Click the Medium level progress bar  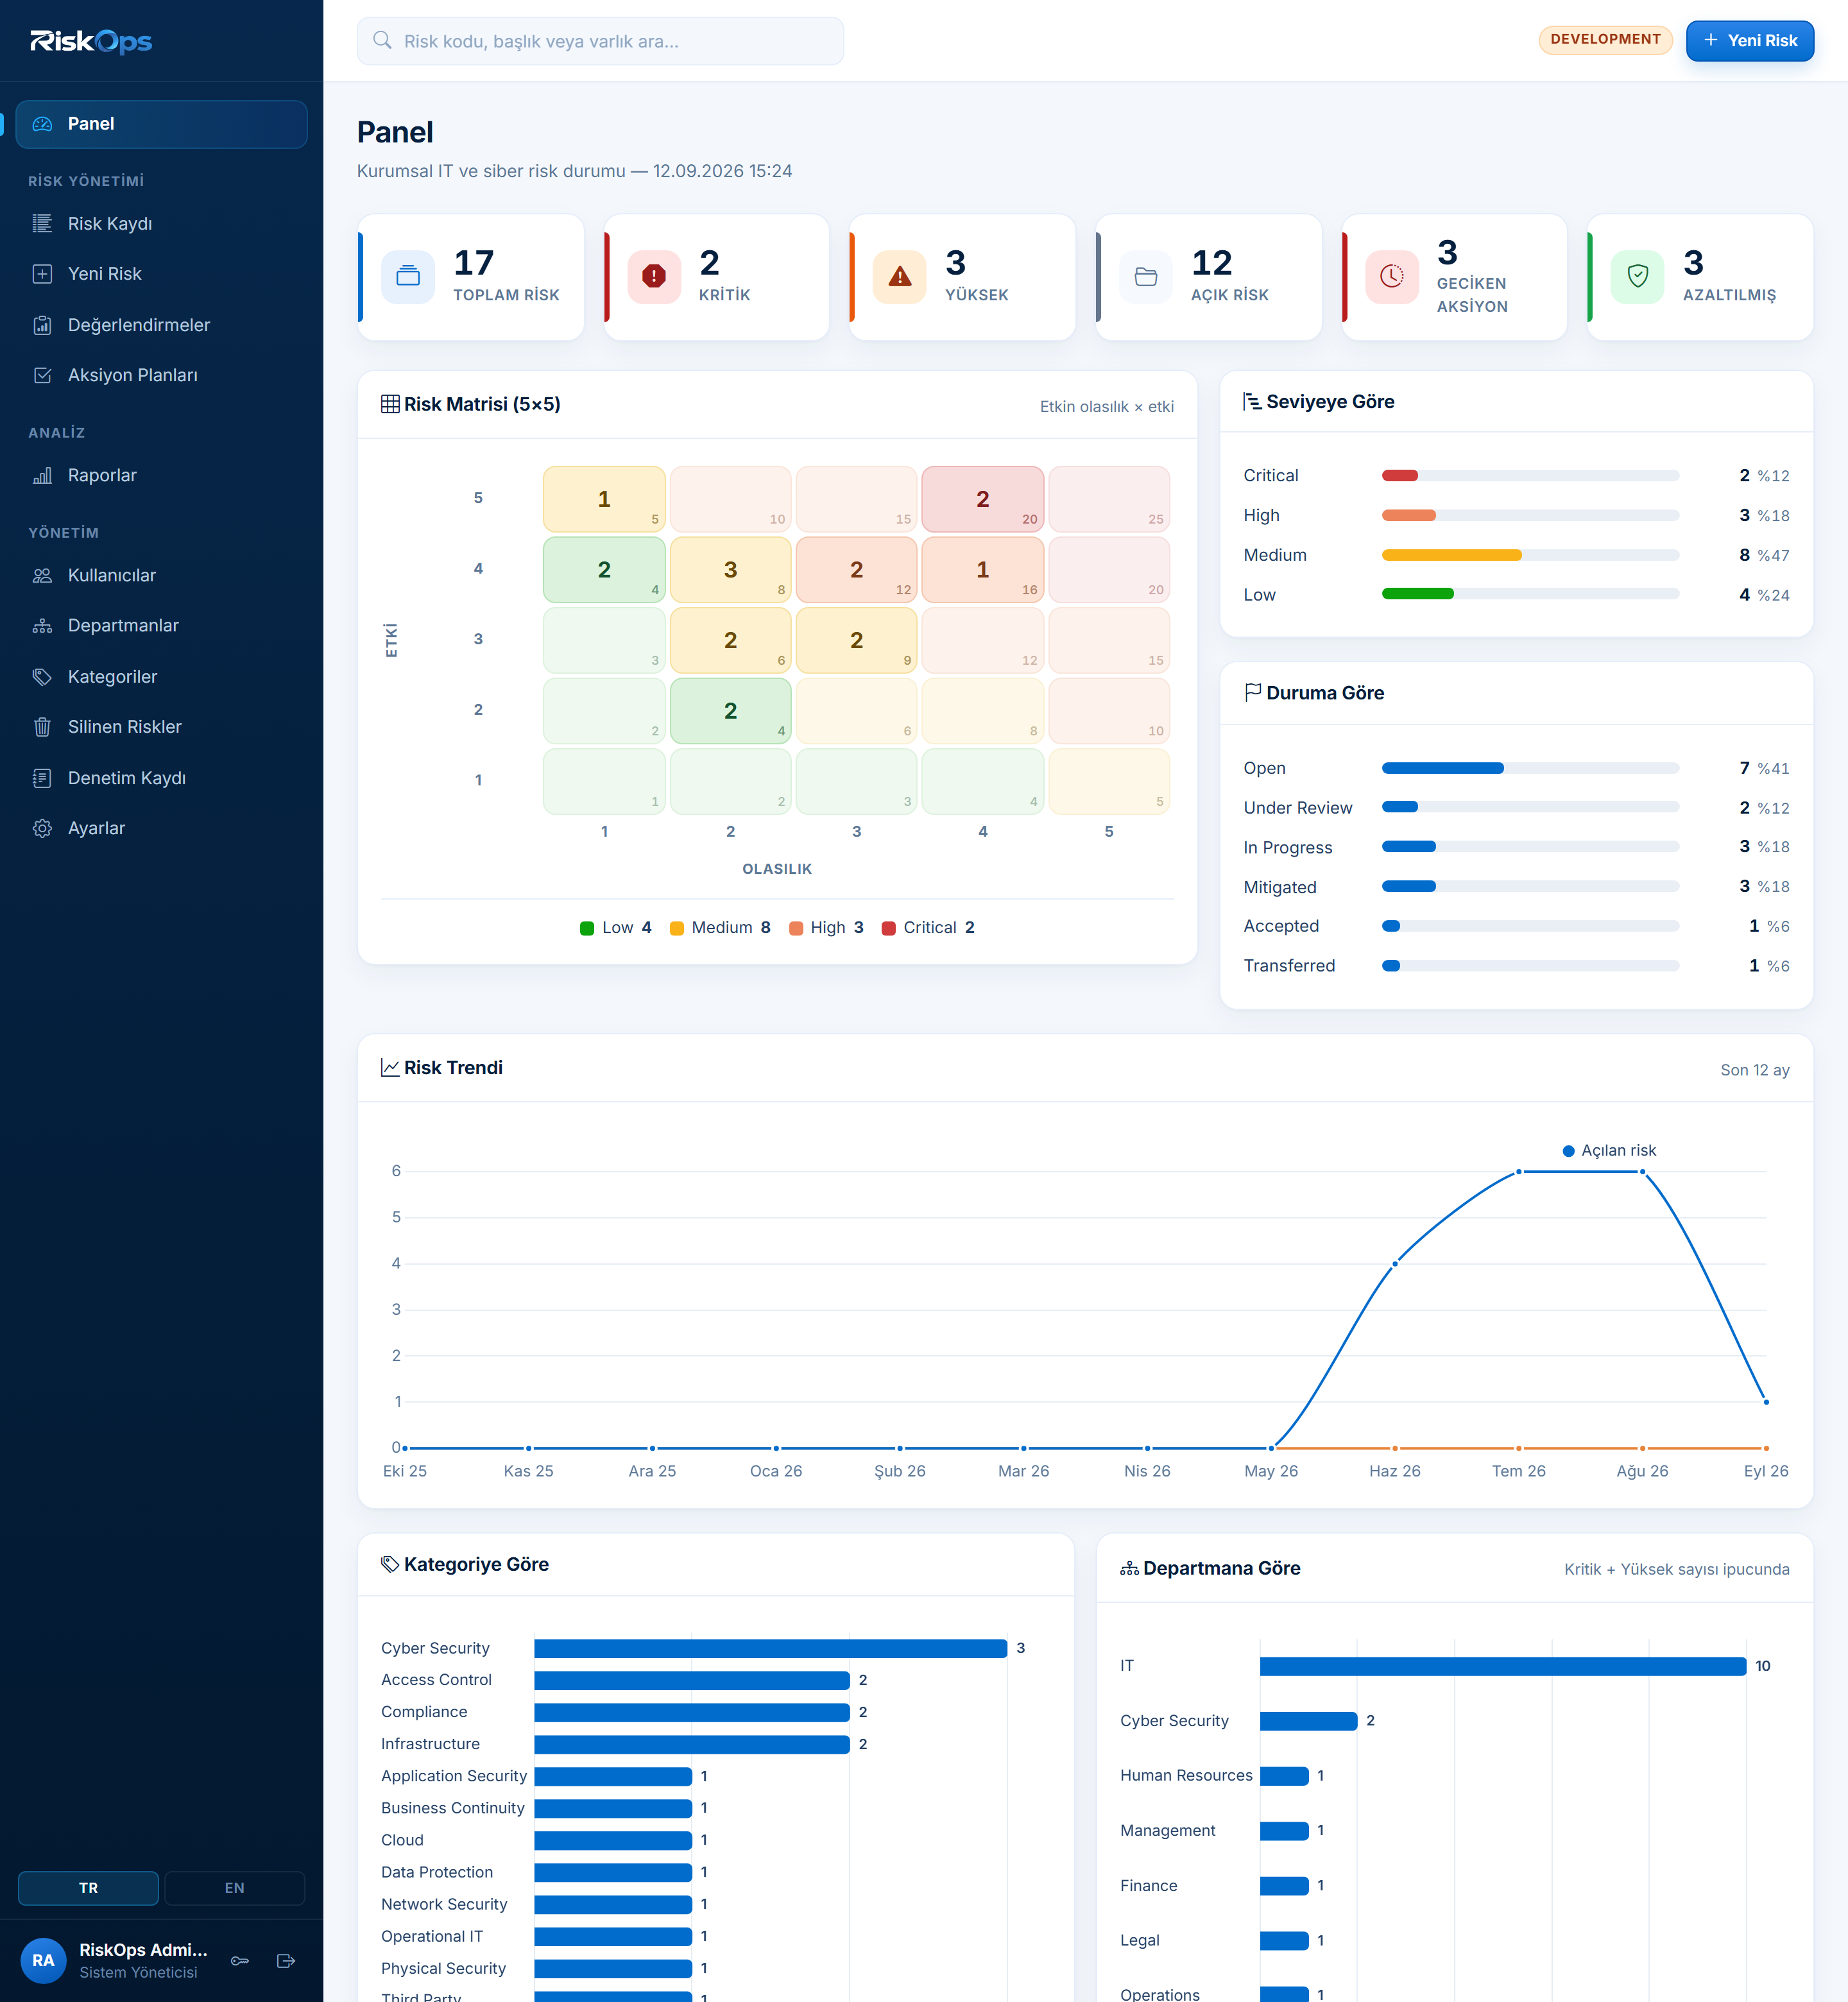pos(1530,555)
